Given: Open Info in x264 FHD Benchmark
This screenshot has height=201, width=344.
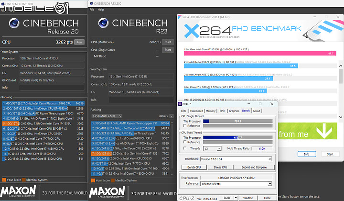Looking at the screenshot, I should tap(307, 154).
